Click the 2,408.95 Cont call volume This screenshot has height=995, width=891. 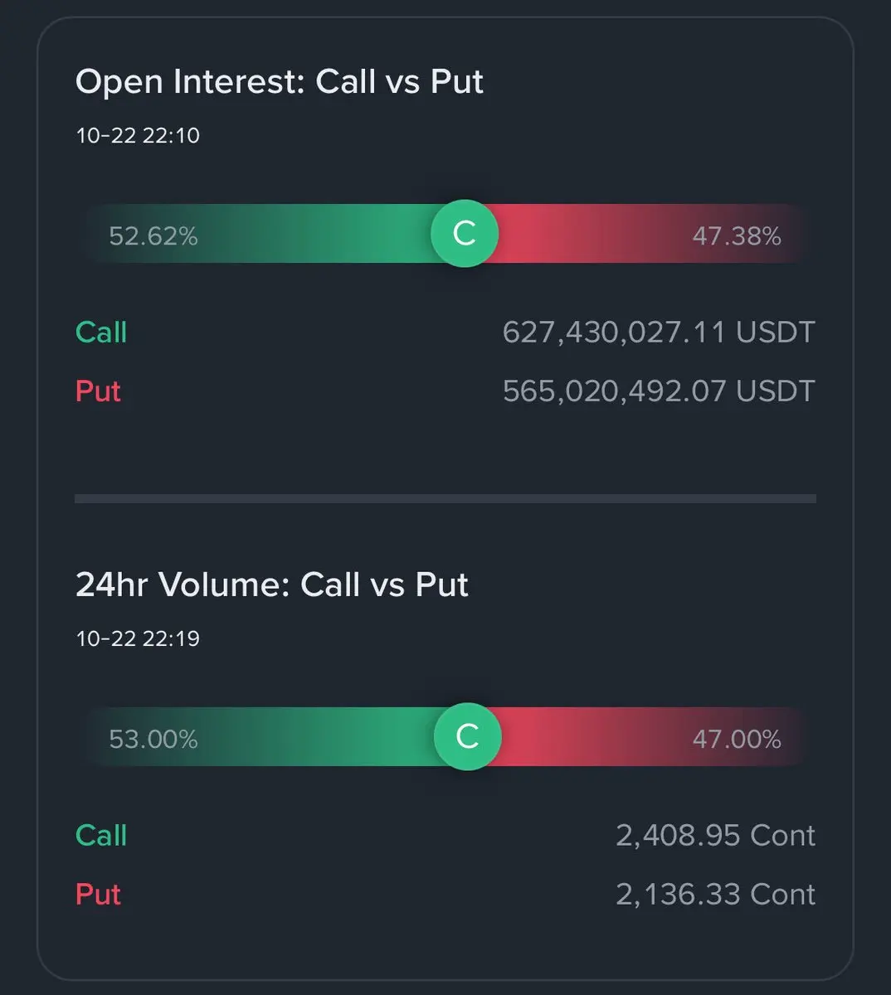tap(715, 835)
